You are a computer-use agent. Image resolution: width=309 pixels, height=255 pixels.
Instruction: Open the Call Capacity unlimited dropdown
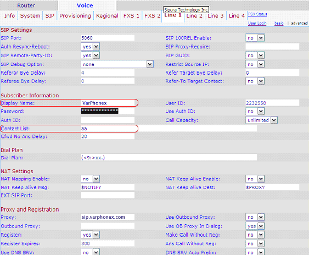(261, 120)
